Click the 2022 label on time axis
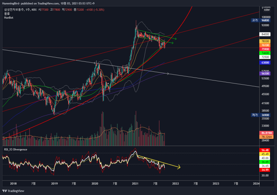Image resolution: width=277 pixels, height=195 pixels. [176, 184]
